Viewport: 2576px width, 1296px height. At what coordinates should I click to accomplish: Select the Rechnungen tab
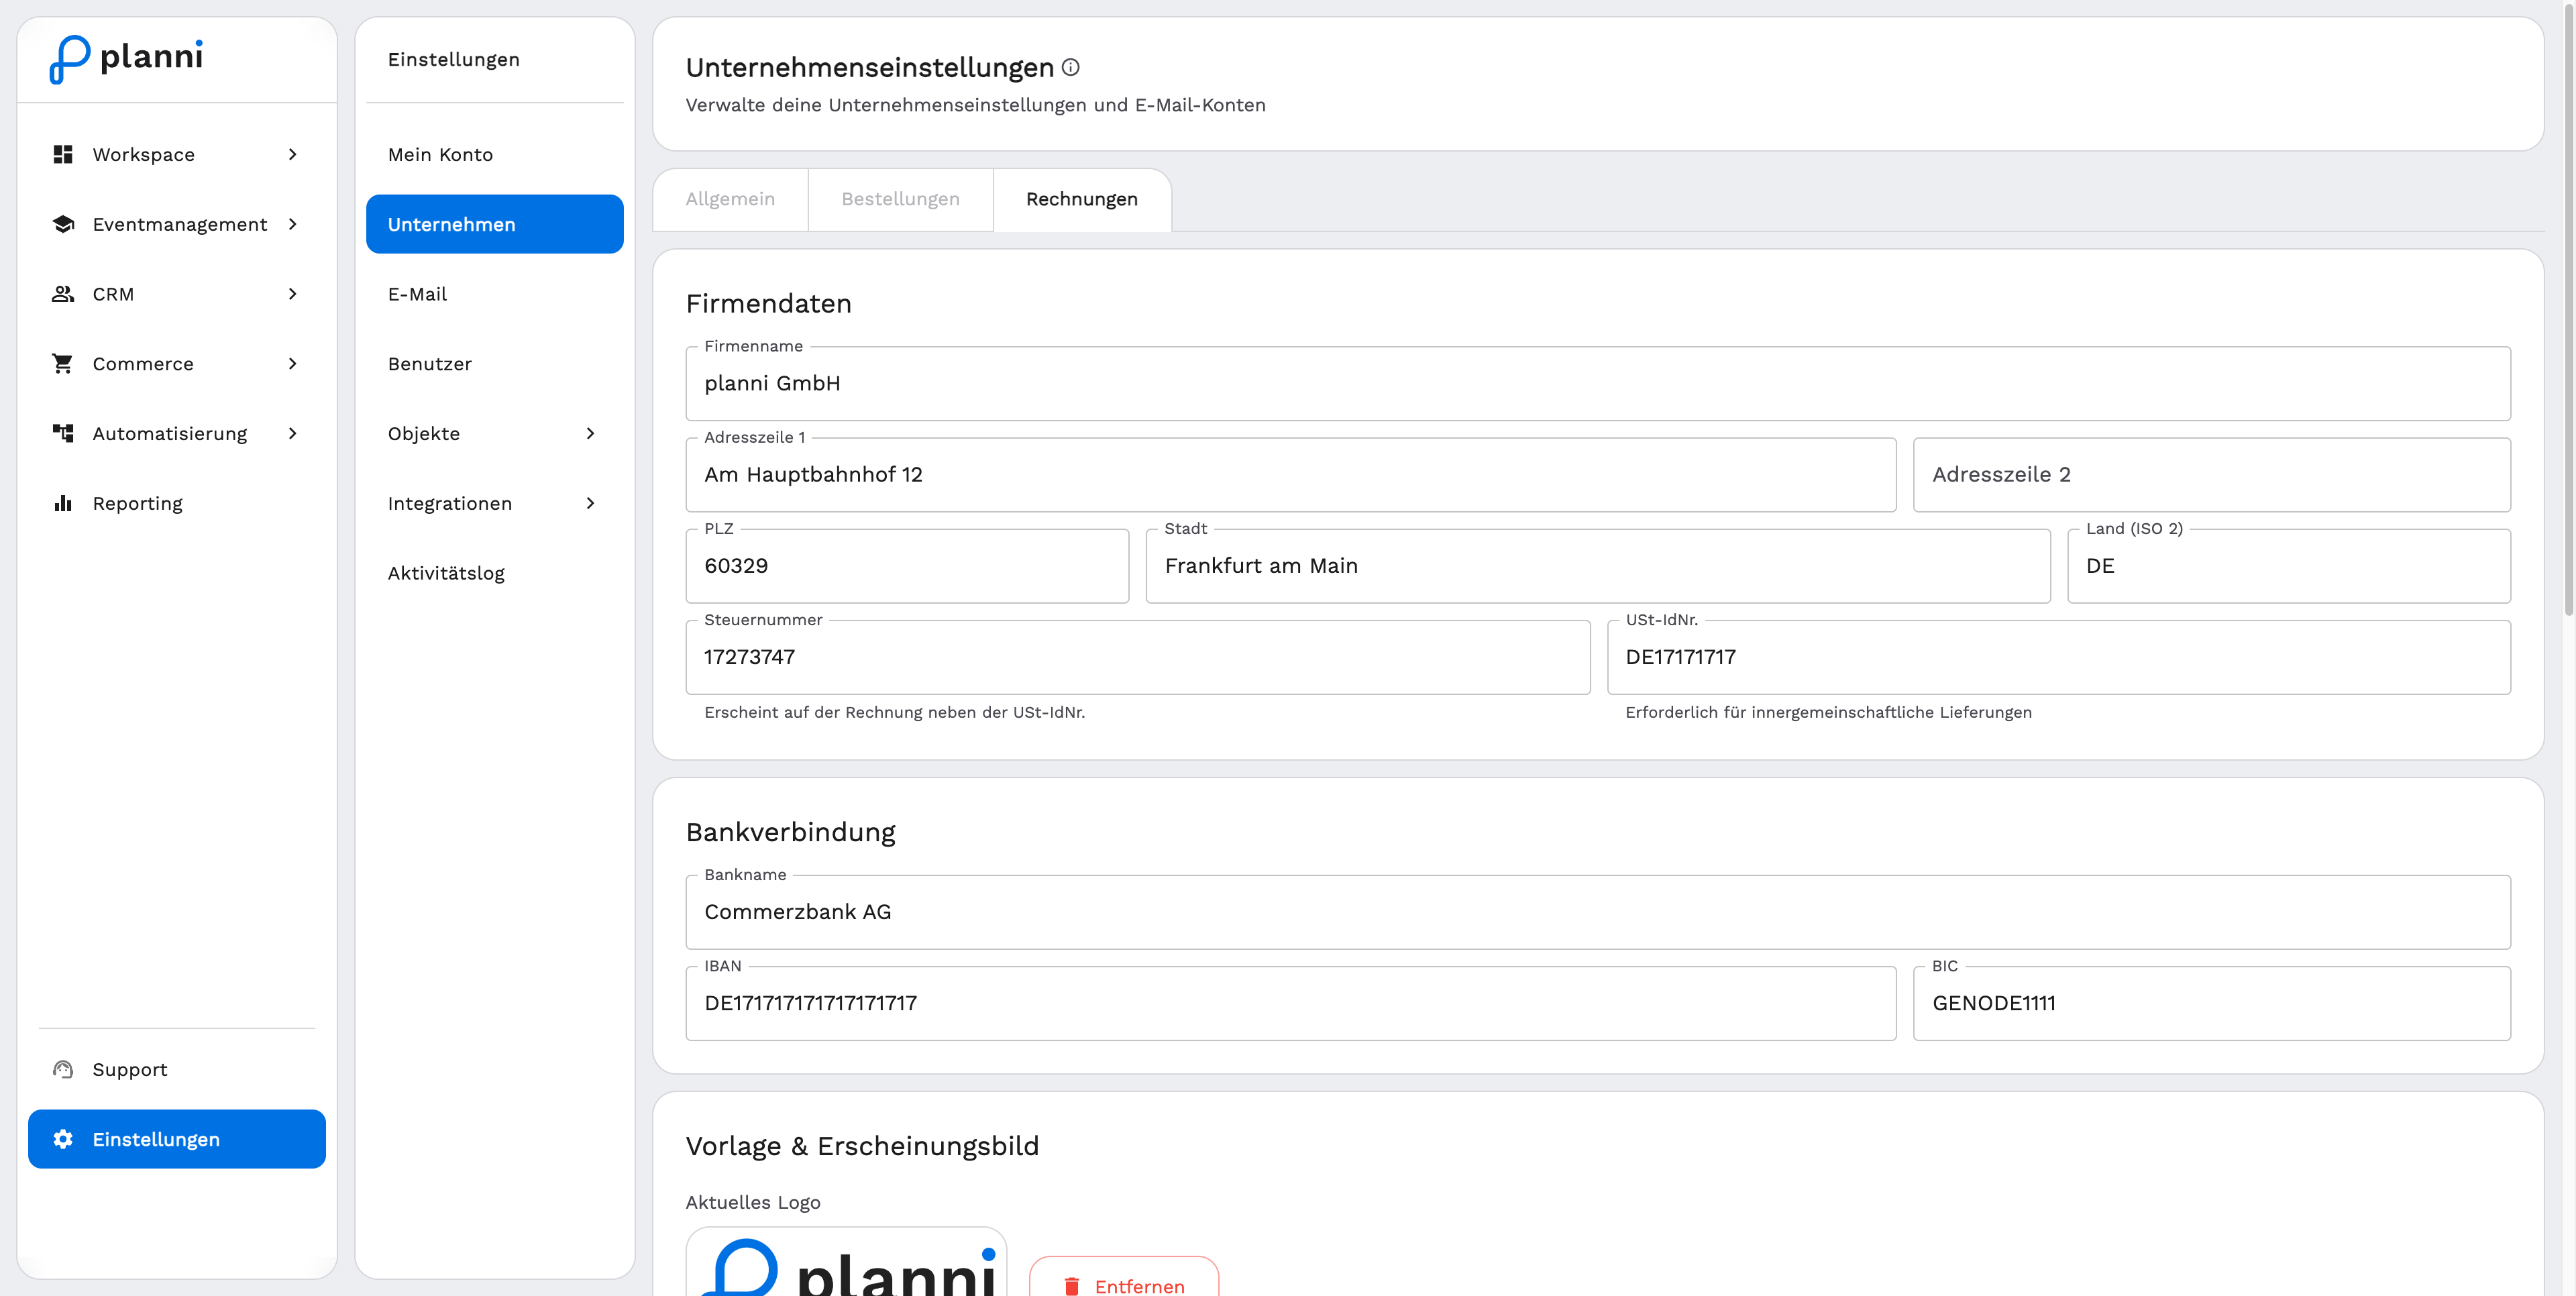(x=1082, y=199)
